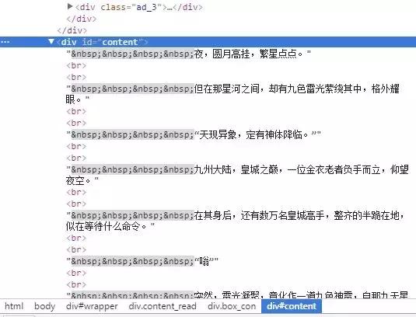This screenshot has width=416, height=317.
Task: Select the body breadcrumb item
Action: click(x=44, y=306)
